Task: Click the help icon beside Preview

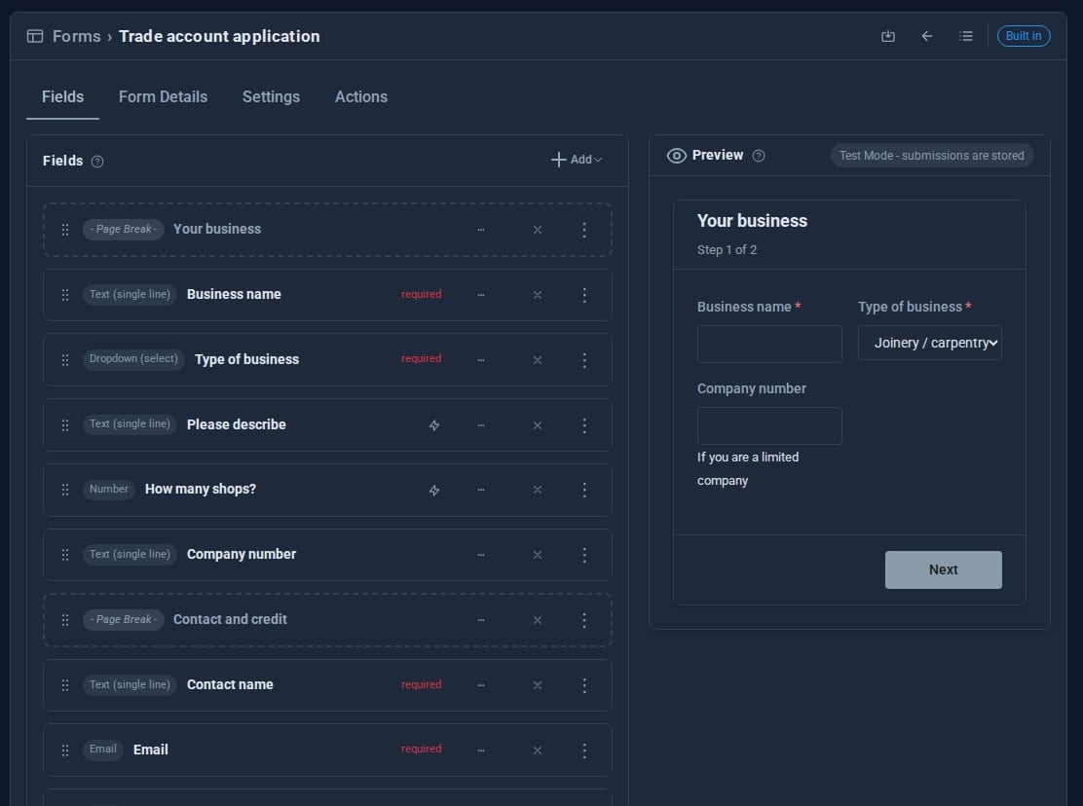Action: pyautogui.click(x=759, y=156)
